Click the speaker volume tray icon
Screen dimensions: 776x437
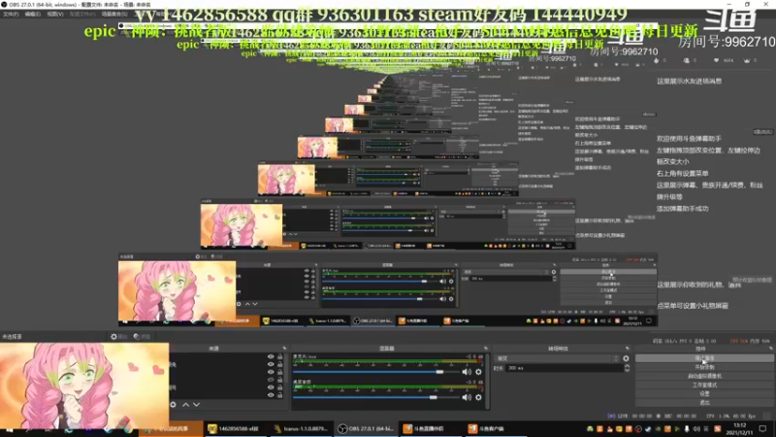coord(696,429)
